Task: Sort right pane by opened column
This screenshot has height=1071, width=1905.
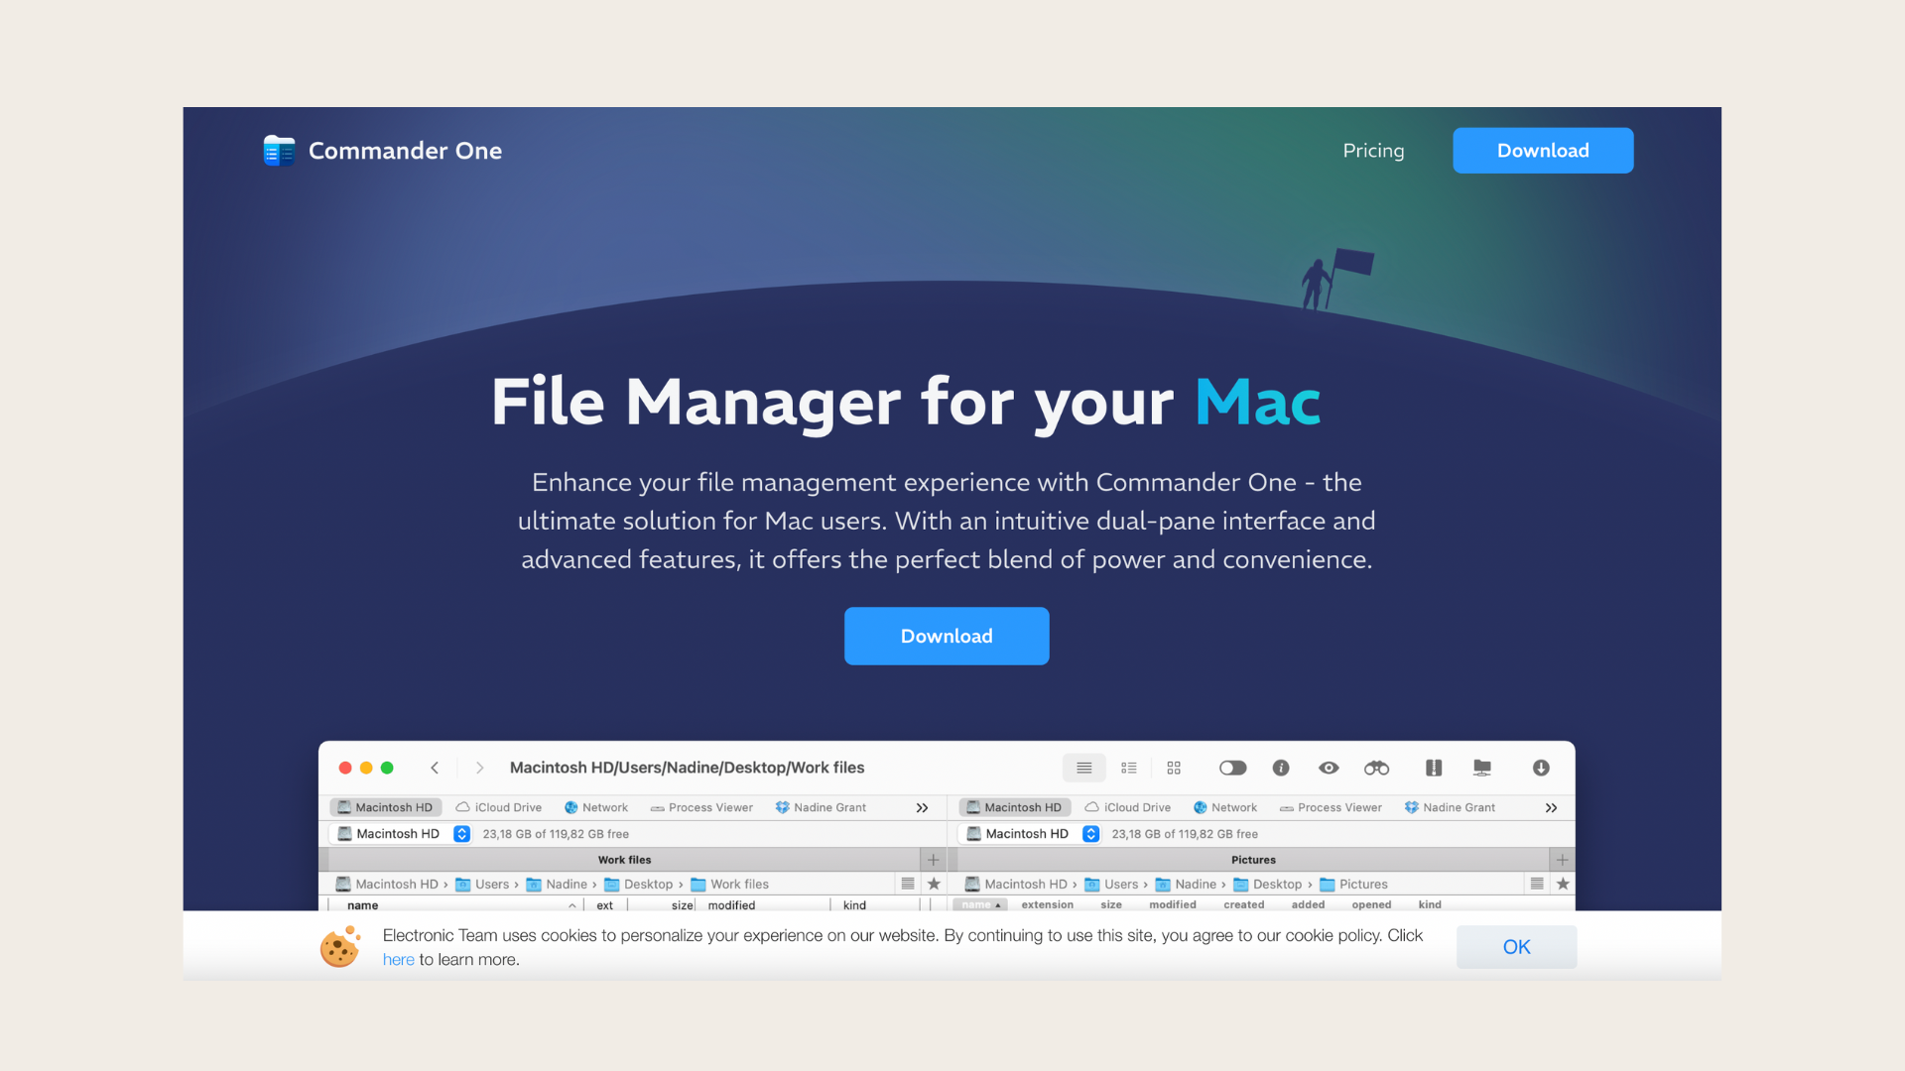Action: [x=1371, y=904]
